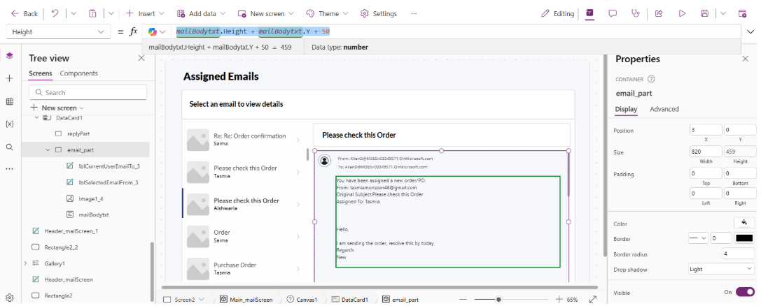Preview the app with the Play icon
Viewport: 761px width, 306px height.
(682, 13)
